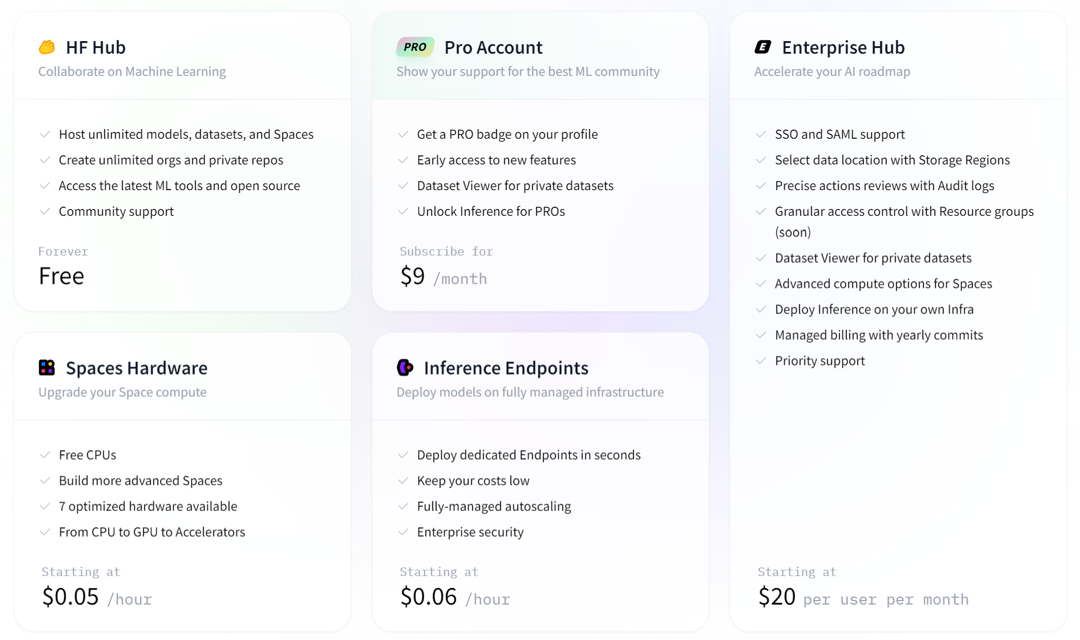The width and height of the screenshot is (1080, 640).
Task: Open the HF Hub heading link
Action: pos(95,47)
